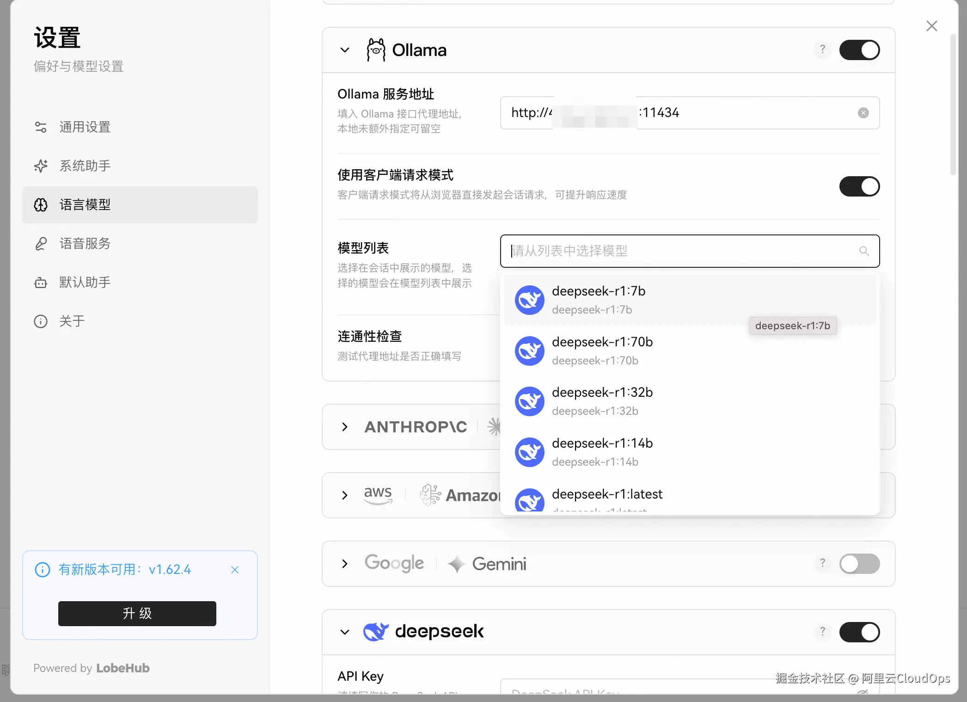This screenshot has width=967, height=702.
Task: Dismiss the new version notification
Action: [x=235, y=570]
